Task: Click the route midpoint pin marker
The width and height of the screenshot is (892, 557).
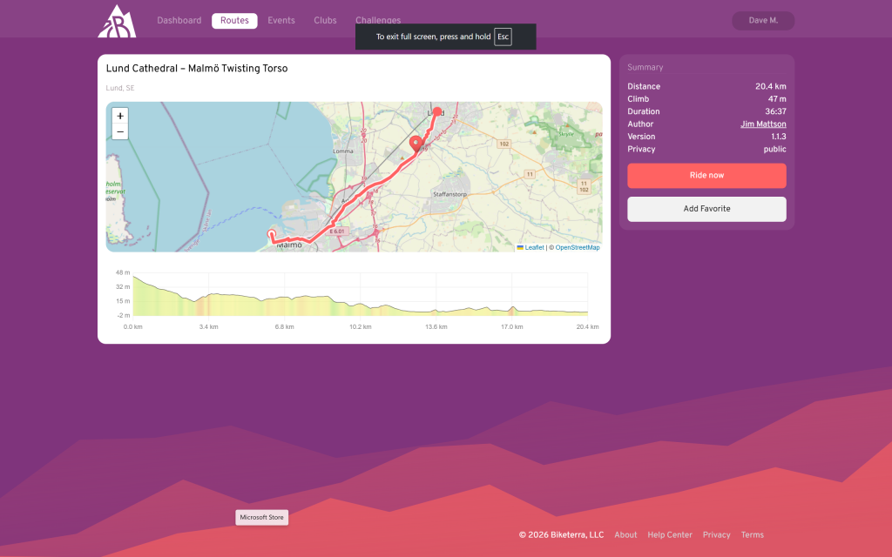Action: (416, 144)
